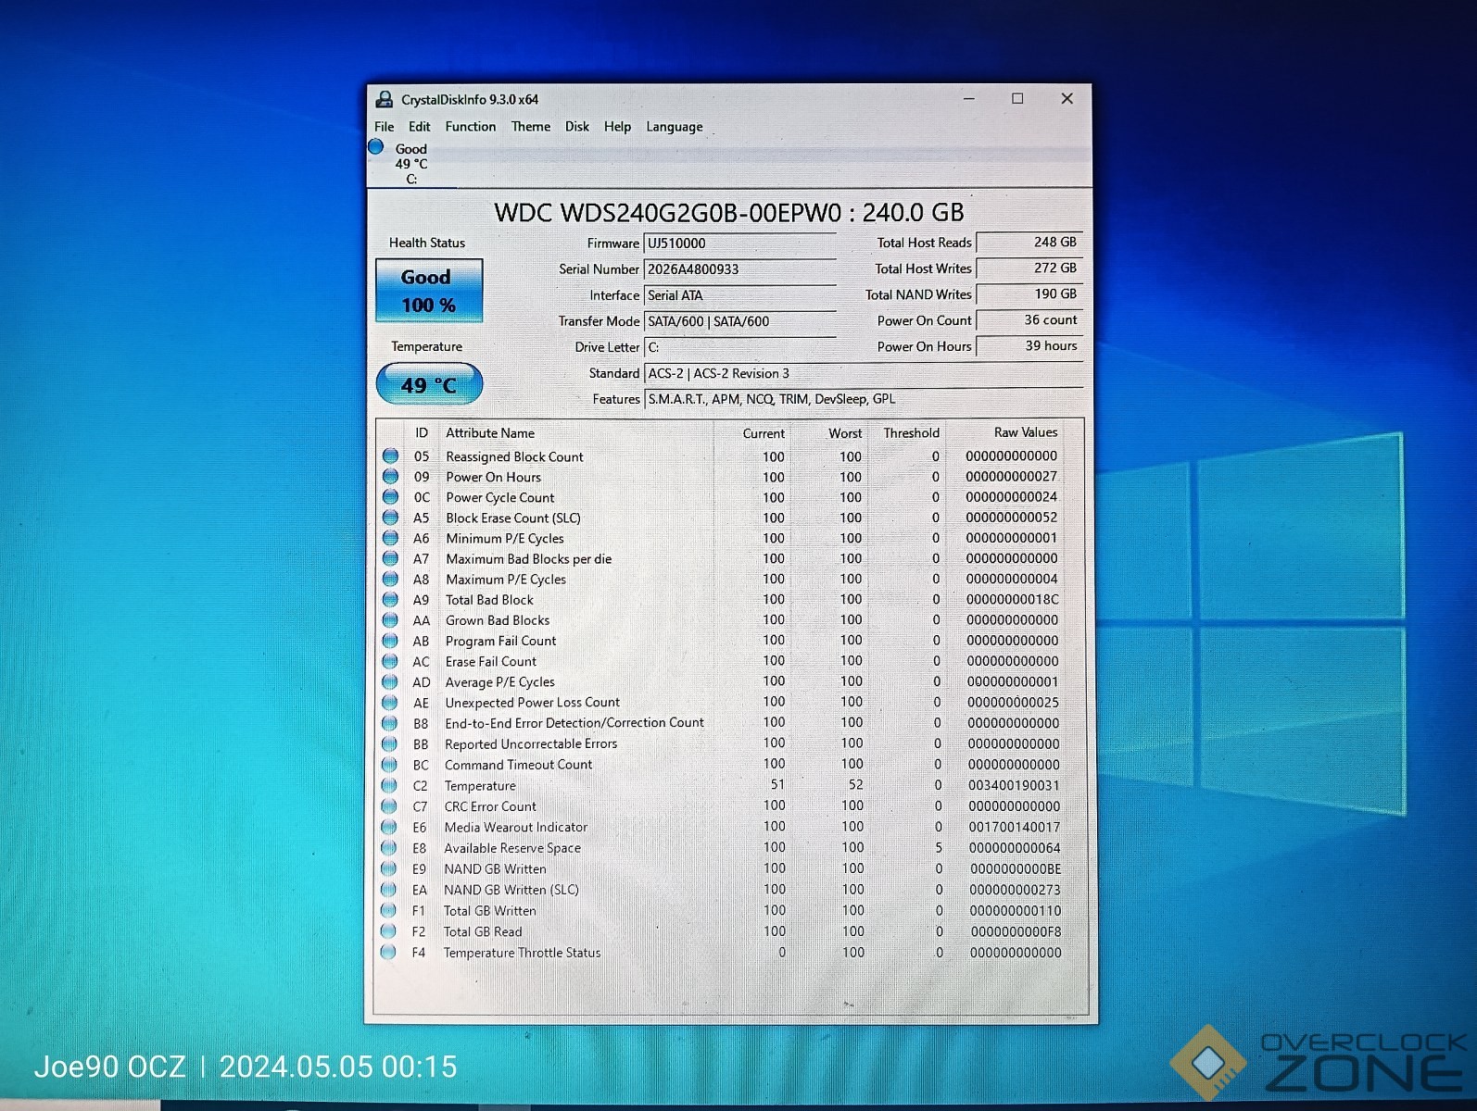Viewport: 1477px width, 1111px height.
Task: Click status icon of Maximum Bad Blocks per die
Action: [x=390, y=558]
